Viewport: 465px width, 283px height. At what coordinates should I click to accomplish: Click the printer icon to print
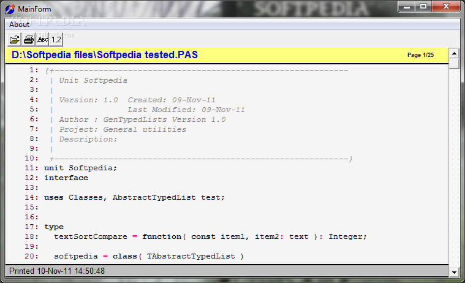28,39
